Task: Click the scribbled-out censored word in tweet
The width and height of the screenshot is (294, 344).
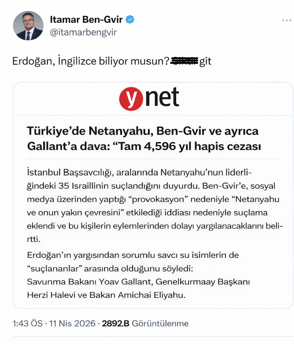Action: tap(185, 61)
